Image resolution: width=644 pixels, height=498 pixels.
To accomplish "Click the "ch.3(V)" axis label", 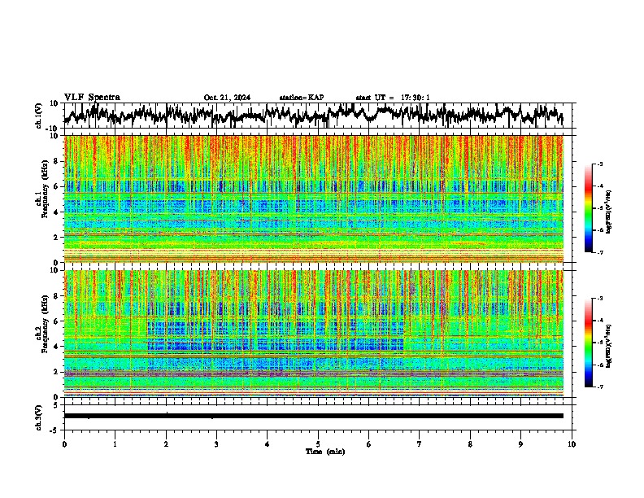I will tap(39, 417).
